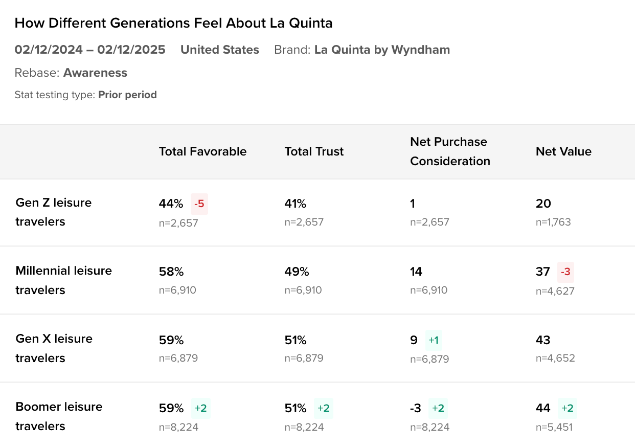Screen dimensions: 635x446
Task: Click the La Quinta by Wyndham brand label
Action: pyautogui.click(x=382, y=50)
